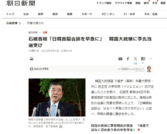This screenshot has width=167, height=134.
Task: Open more sharing options ellipsis
Action: 151,59
